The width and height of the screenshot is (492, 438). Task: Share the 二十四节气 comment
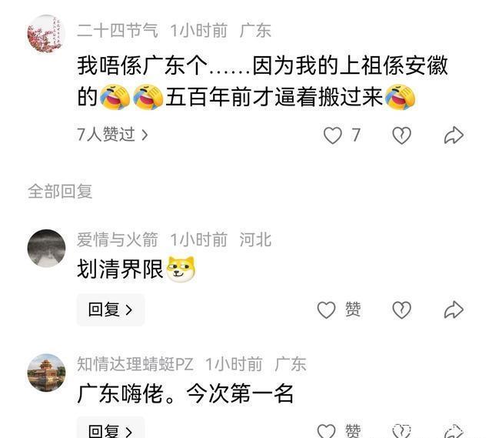[x=454, y=135]
